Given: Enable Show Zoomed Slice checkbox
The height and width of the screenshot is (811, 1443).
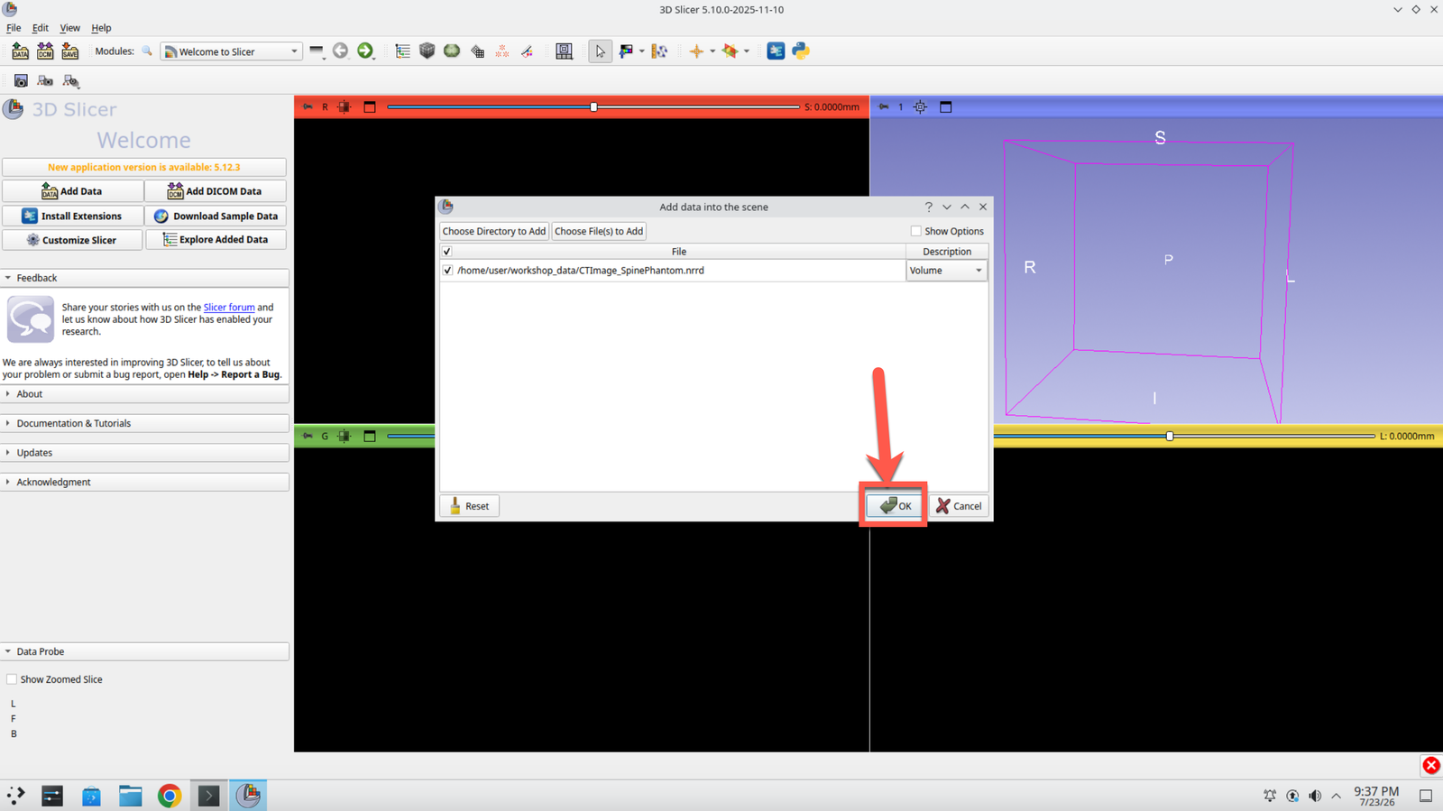Looking at the screenshot, I should (12, 679).
